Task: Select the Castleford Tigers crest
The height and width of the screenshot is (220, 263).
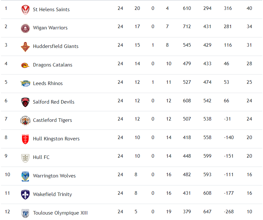Action: point(25,121)
